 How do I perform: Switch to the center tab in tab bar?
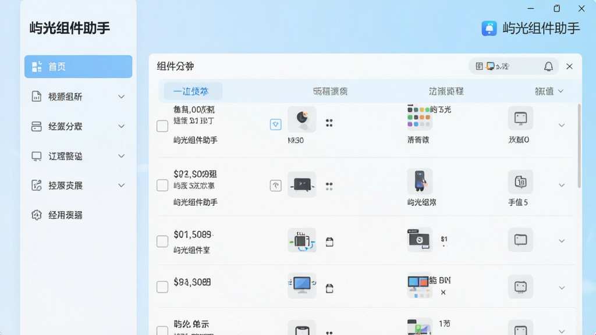[330, 91]
